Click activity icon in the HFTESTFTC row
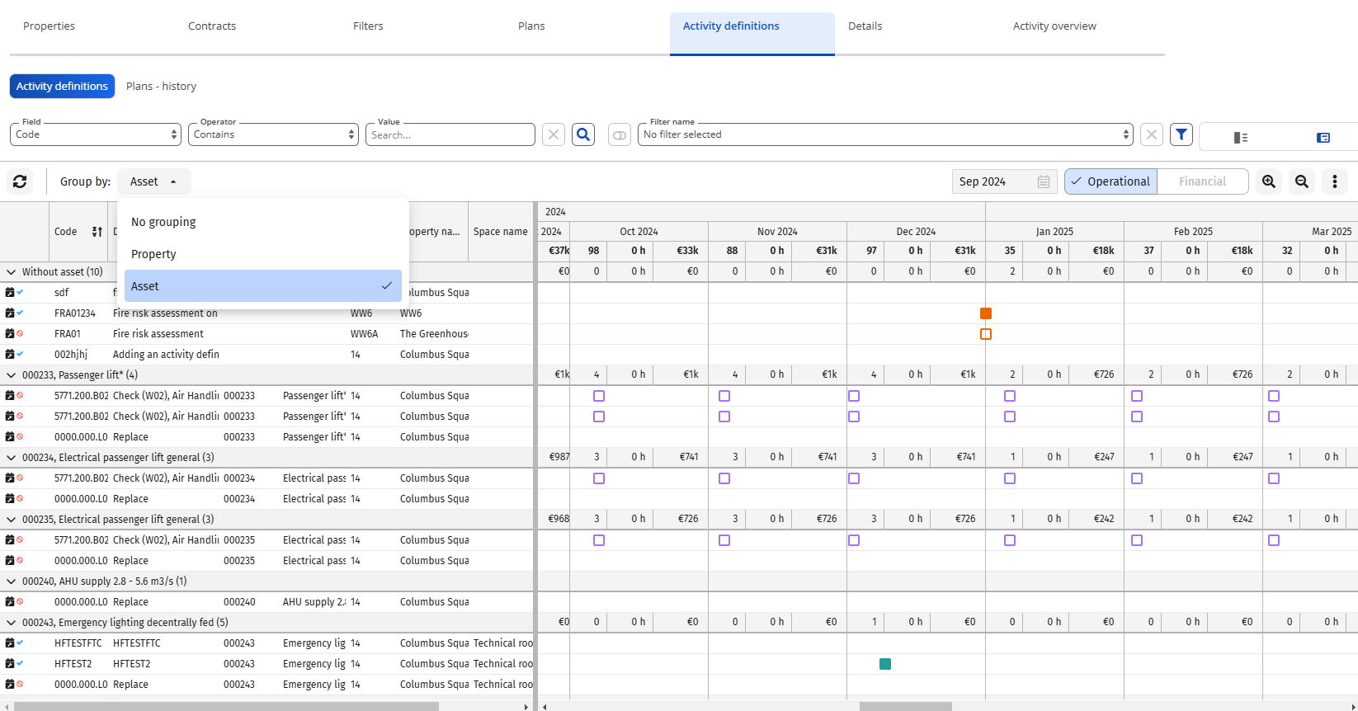 [10, 643]
